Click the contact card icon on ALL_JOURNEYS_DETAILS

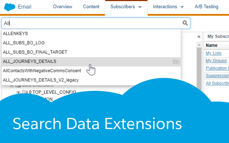click(x=175, y=61)
